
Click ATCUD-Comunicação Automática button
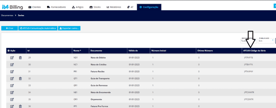pos(38,28)
